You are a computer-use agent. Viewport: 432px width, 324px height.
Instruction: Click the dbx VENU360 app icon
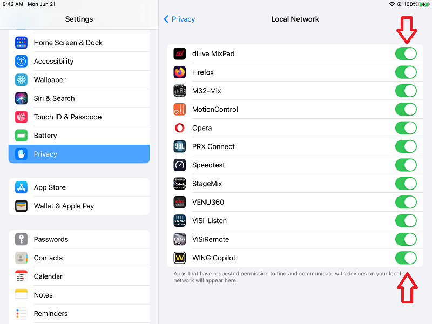[180, 202]
